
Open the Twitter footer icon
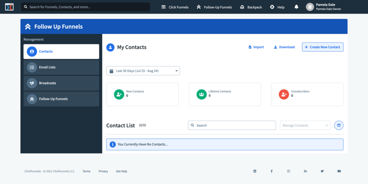tap(322, 171)
